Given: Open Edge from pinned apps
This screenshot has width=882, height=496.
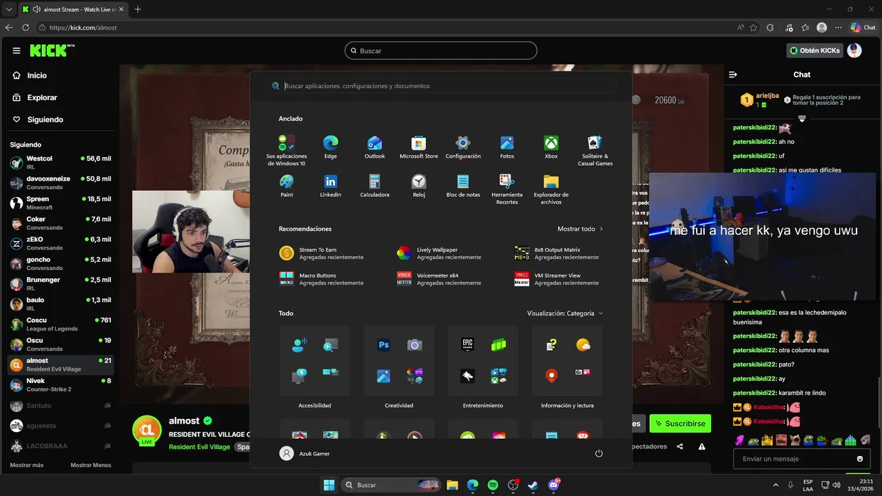Looking at the screenshot, I should point(331,147).
